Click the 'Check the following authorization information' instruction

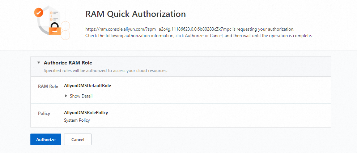pos(198,36)
